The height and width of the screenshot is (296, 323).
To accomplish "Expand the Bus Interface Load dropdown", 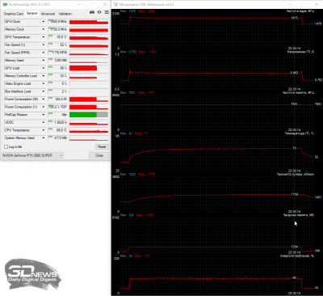I will point(44,91).
